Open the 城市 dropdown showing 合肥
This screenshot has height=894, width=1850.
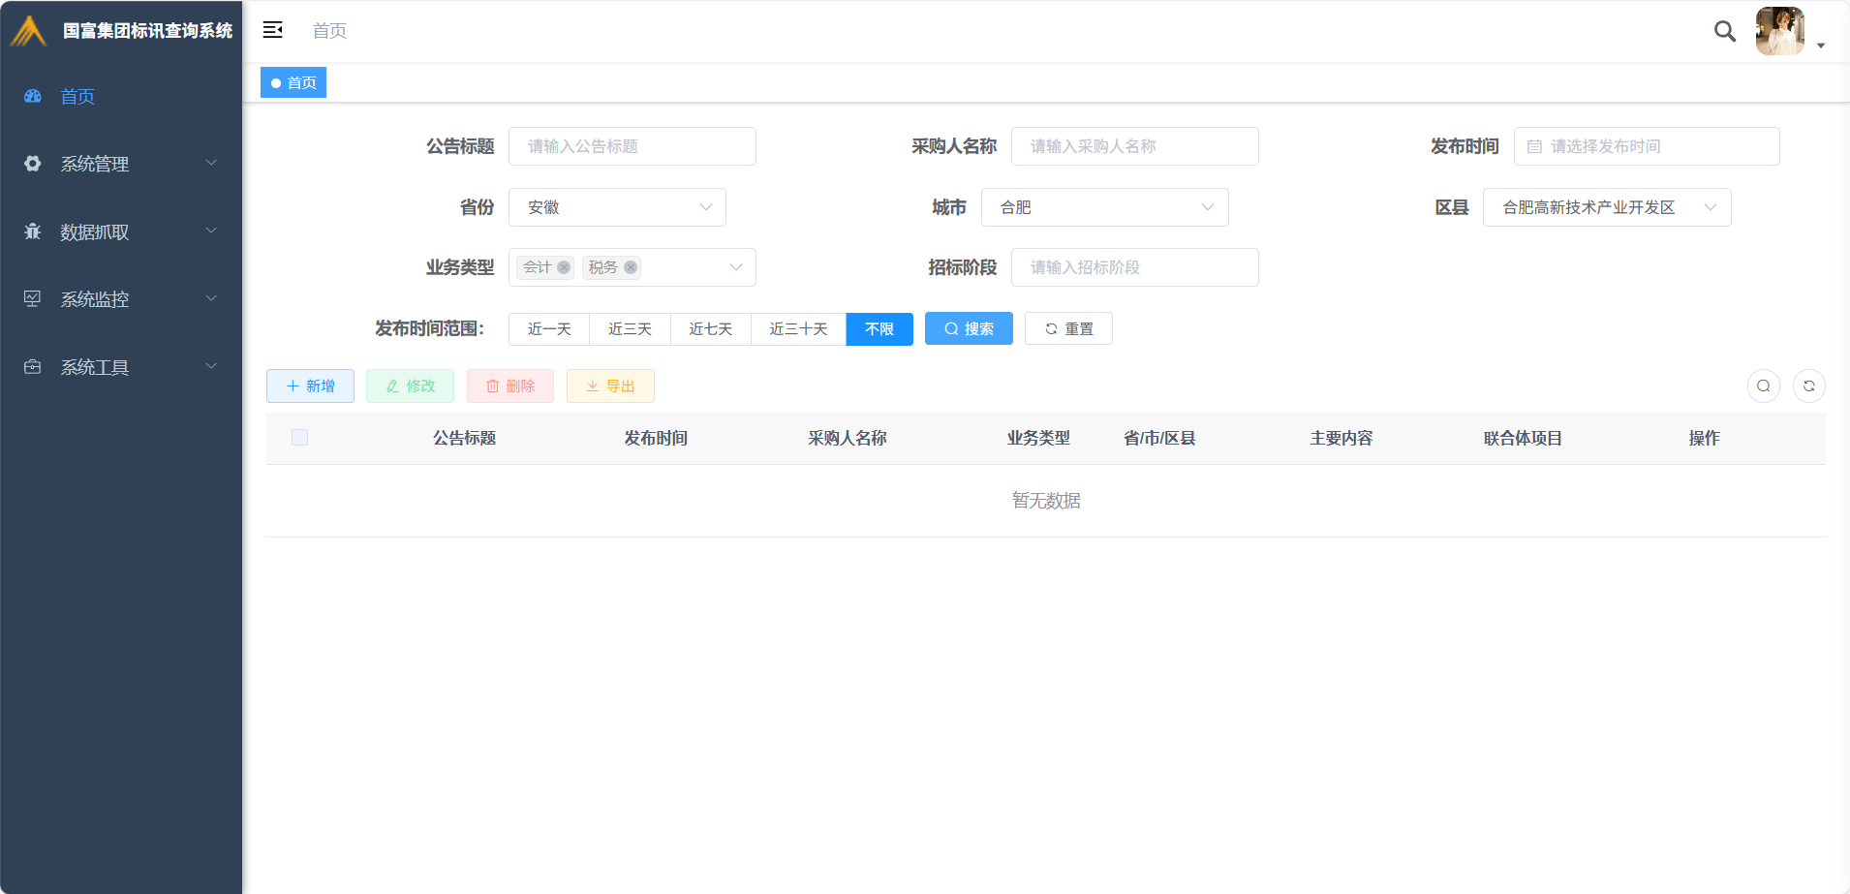(x=1104, y=207)
